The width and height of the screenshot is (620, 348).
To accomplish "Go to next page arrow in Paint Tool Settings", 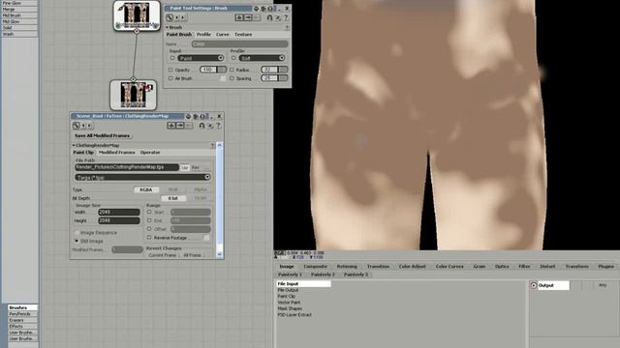I will [182, 17].
